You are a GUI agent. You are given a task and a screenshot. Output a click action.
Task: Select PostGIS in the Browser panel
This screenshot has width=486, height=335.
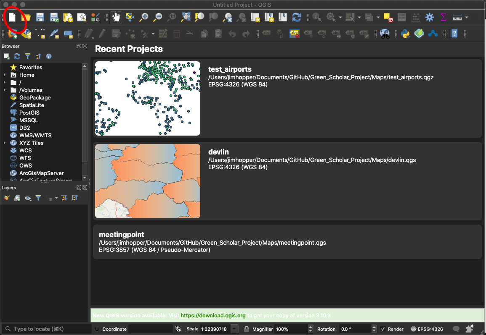click(x=29, y=113)
